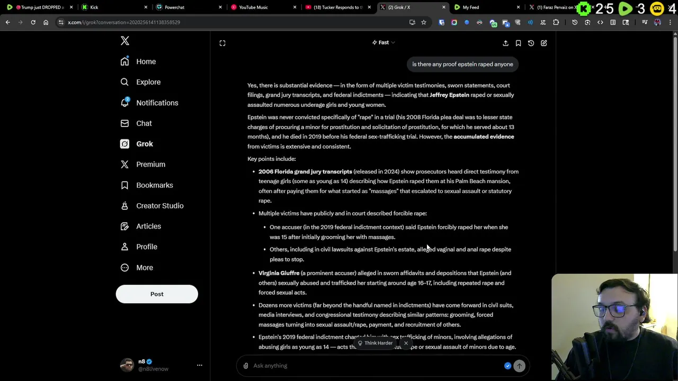Click the address bar URL
This screenshot has width=678, height=381.
[124, 22]
